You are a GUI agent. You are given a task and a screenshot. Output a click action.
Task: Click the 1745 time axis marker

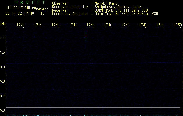[x=90, y=26]
